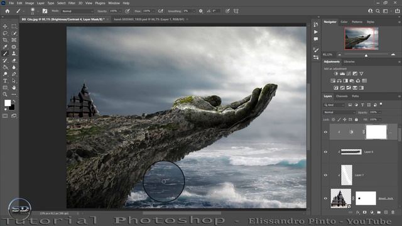
Task: Switch to the Channels tab
Action: coord(342,96)
